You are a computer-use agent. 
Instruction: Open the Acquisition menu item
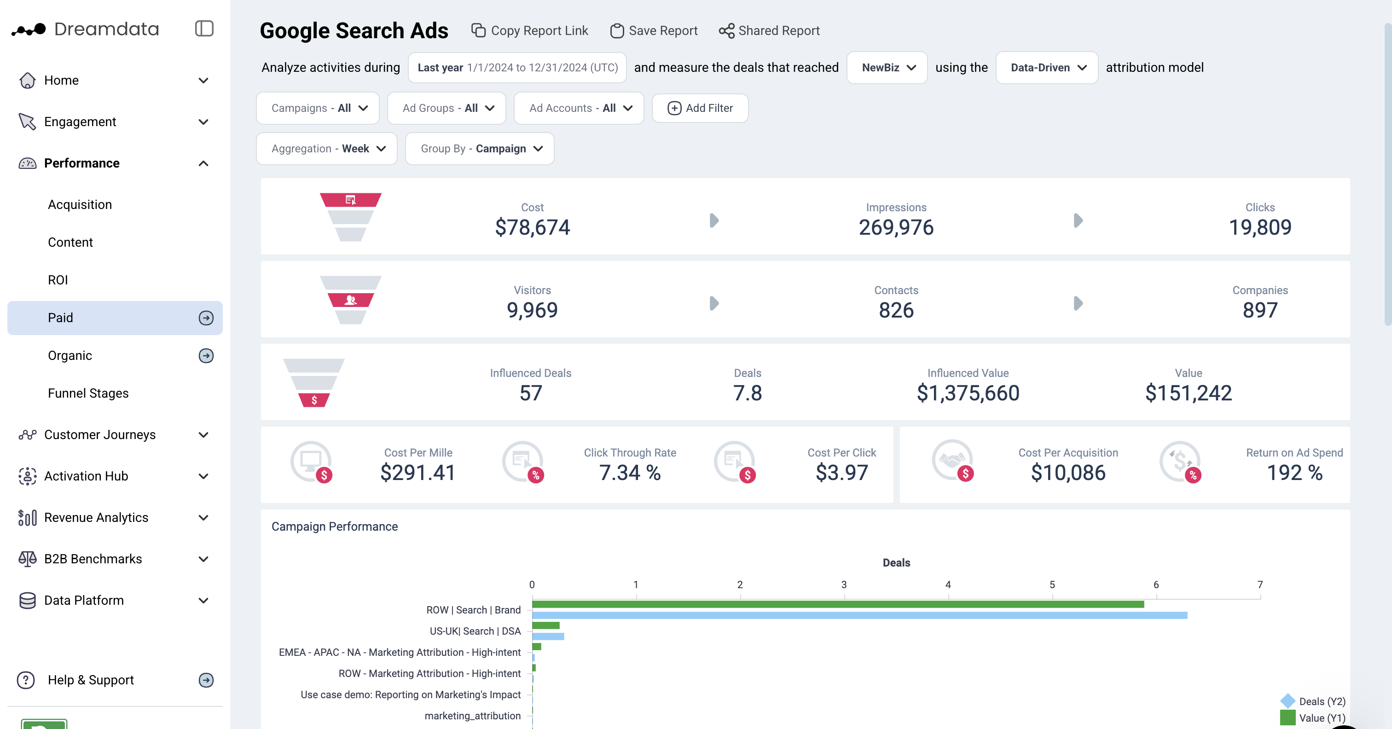(80, 204)
